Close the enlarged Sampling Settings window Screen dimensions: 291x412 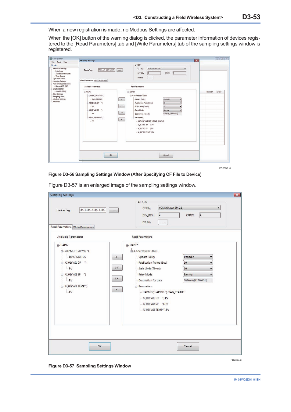(x=237, y=195)
